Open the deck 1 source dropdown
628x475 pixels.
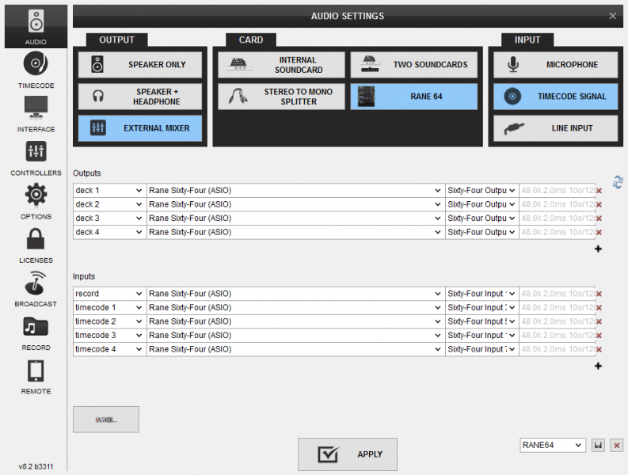(x=110, y=191)
